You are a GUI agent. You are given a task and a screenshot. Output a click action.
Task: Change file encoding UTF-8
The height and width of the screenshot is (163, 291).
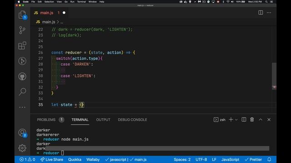pos(201,159)
